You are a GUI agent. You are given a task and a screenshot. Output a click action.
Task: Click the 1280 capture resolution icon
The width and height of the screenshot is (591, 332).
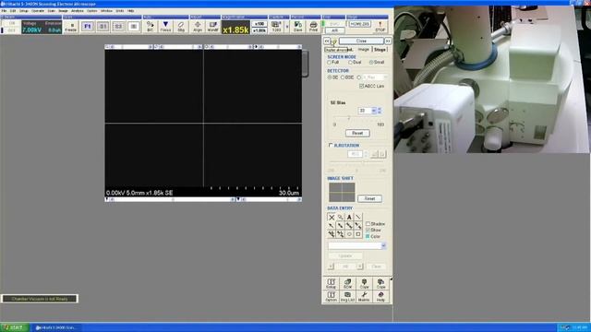tap(276, 27)
